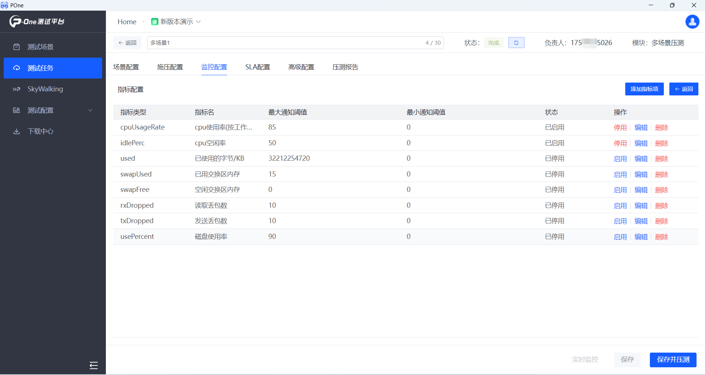Enable the swapUsed metric with 启用
The image size is (705, 375).
(620, 175)
